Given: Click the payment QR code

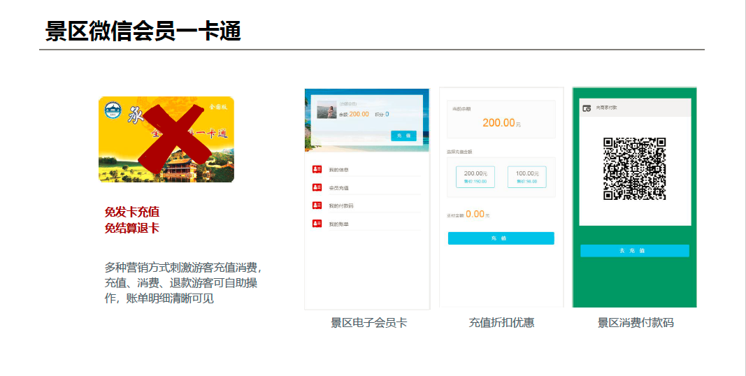Looking at the screenshot, I should click(x=634, y=168).
